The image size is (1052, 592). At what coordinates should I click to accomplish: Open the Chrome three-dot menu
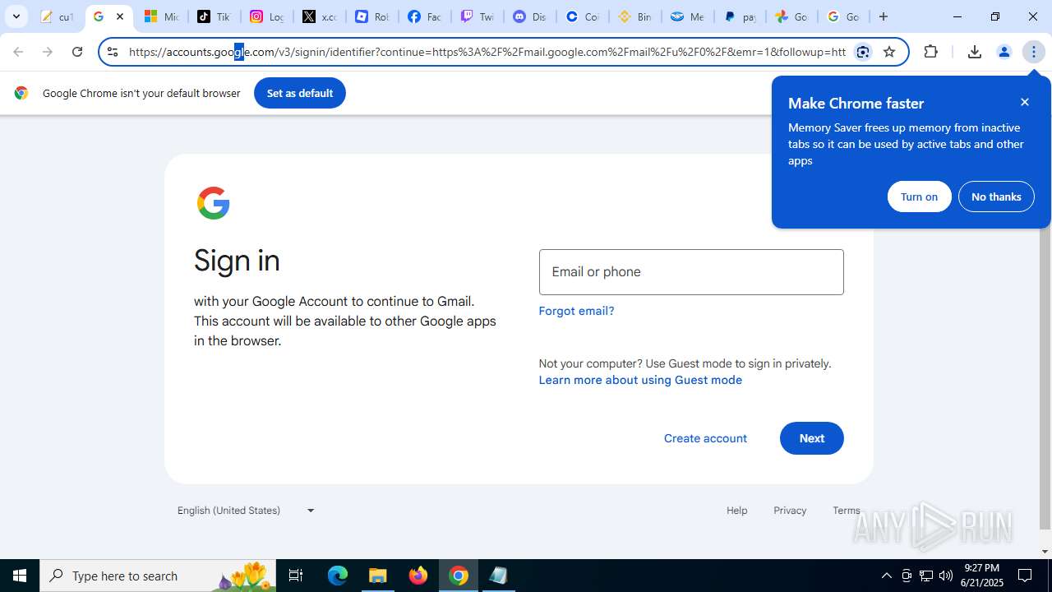[x=1033, y=52]
